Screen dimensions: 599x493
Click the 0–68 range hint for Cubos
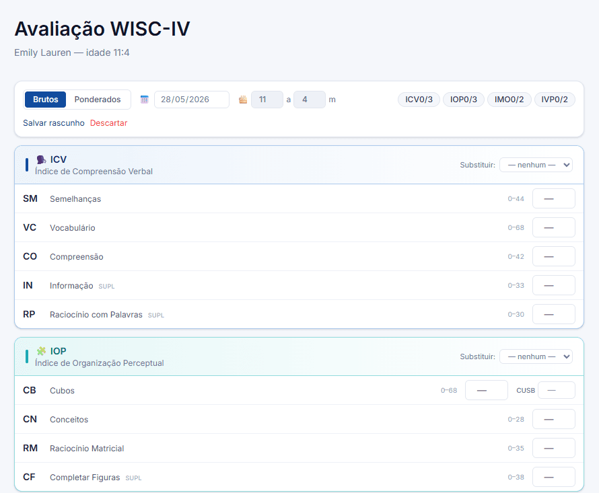(x=449, y=391)
